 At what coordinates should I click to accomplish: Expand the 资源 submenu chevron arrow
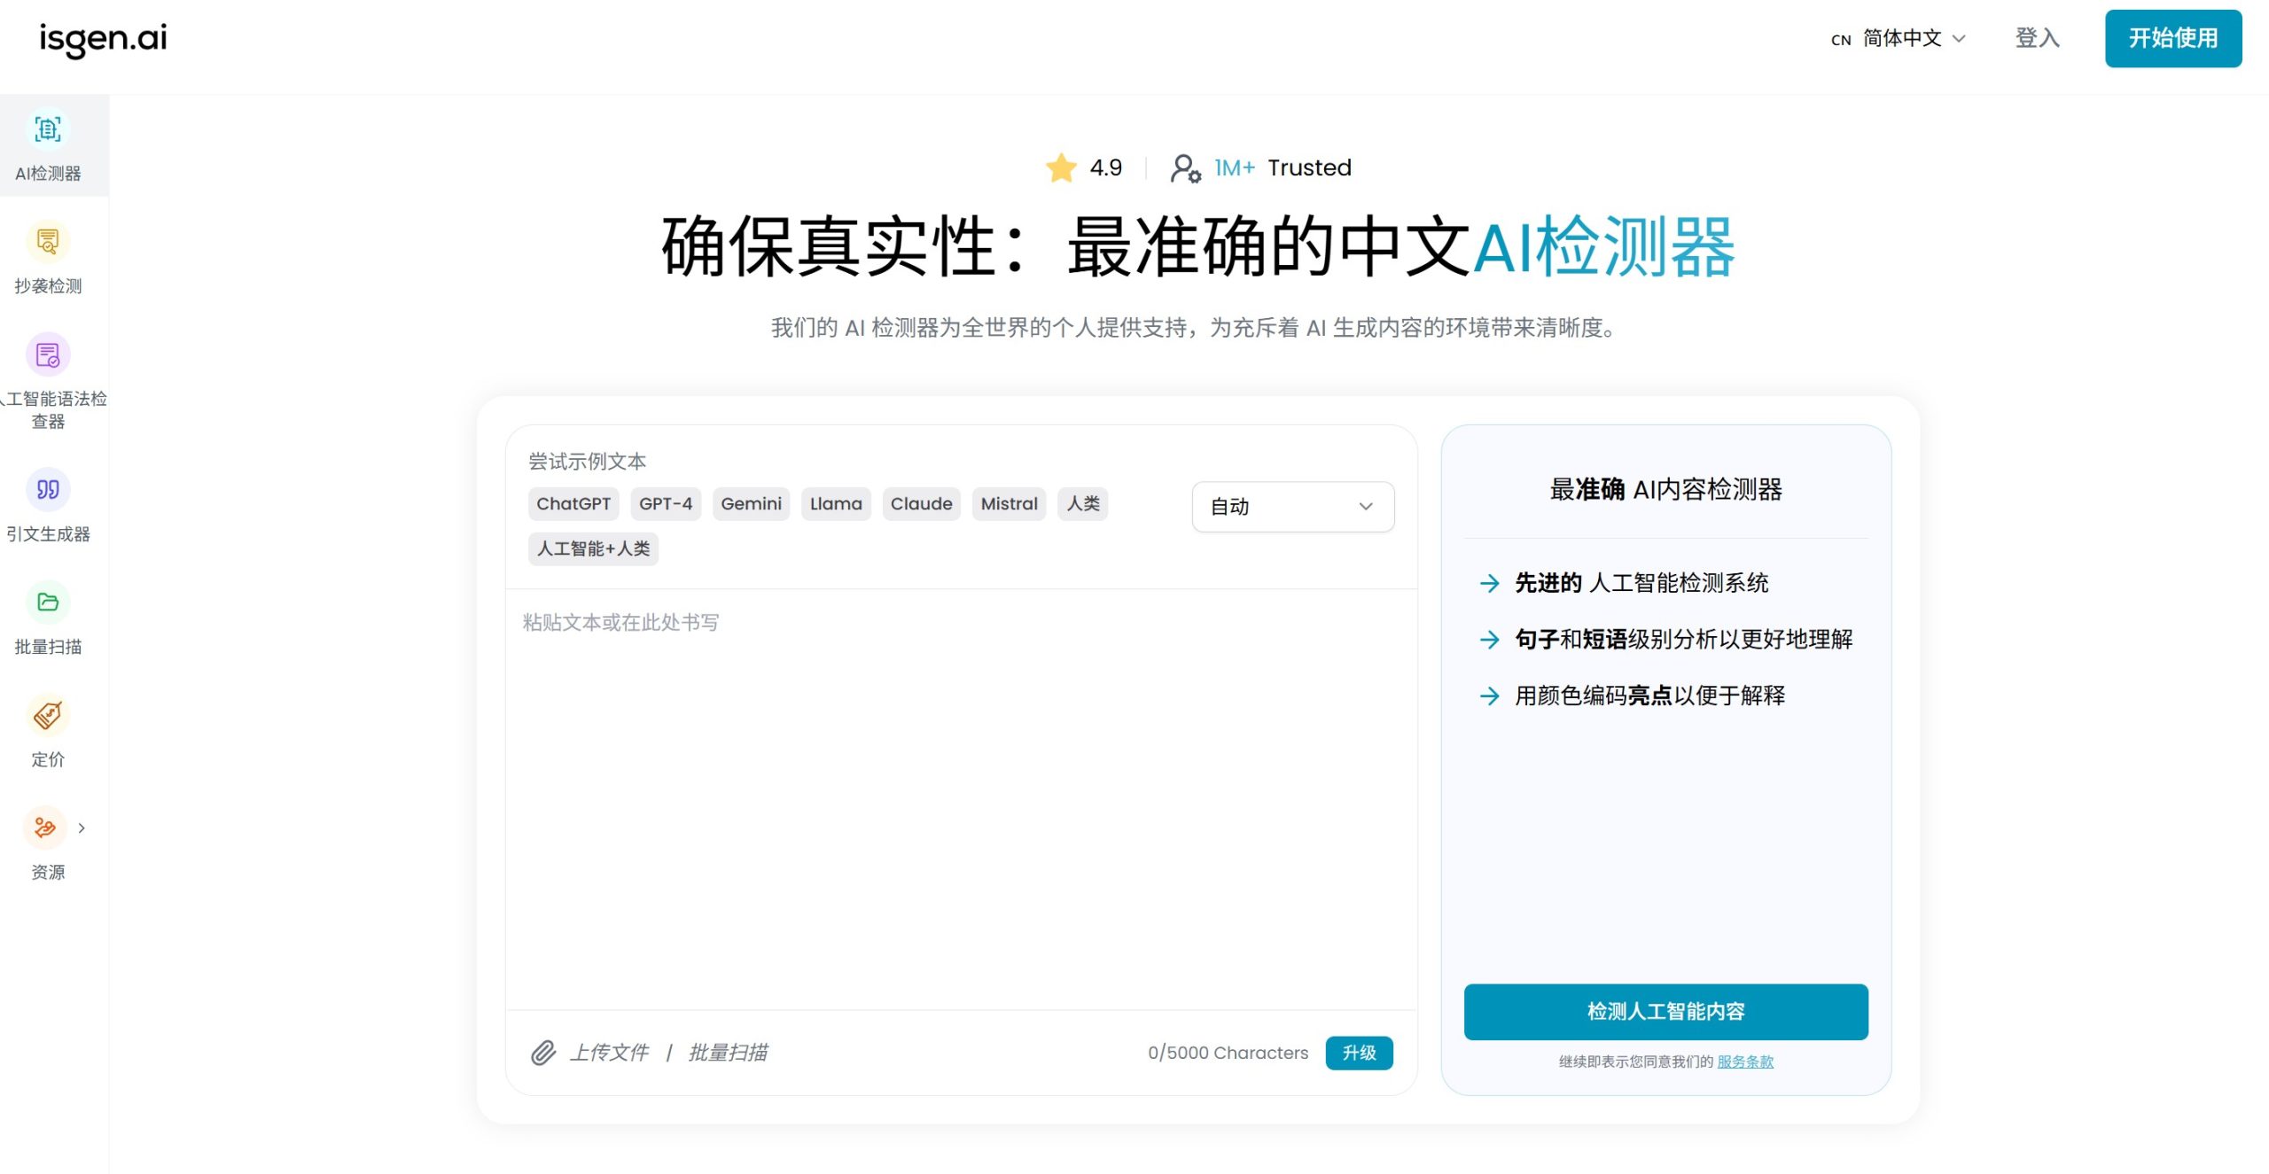click(x=82, y=828)
